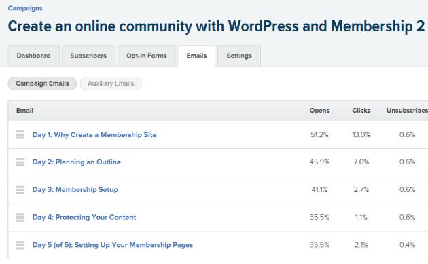
Task: Select the Emails tab
Action: click(196, 56)
